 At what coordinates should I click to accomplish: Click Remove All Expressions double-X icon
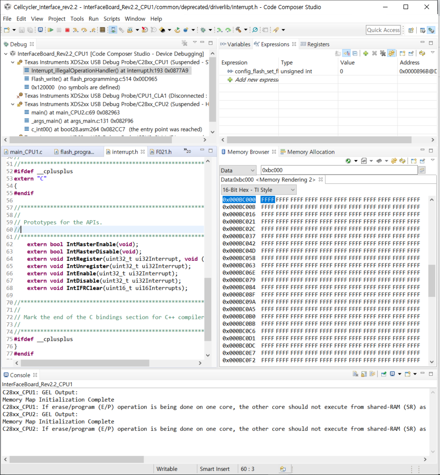(383, 53)
